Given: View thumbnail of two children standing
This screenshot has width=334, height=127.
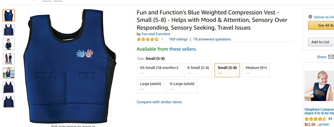Looking at the screenshot, I should 9,59.
